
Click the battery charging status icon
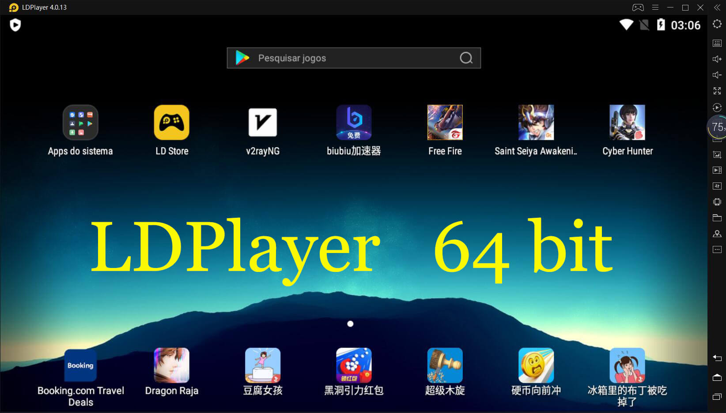coord(661,25)
